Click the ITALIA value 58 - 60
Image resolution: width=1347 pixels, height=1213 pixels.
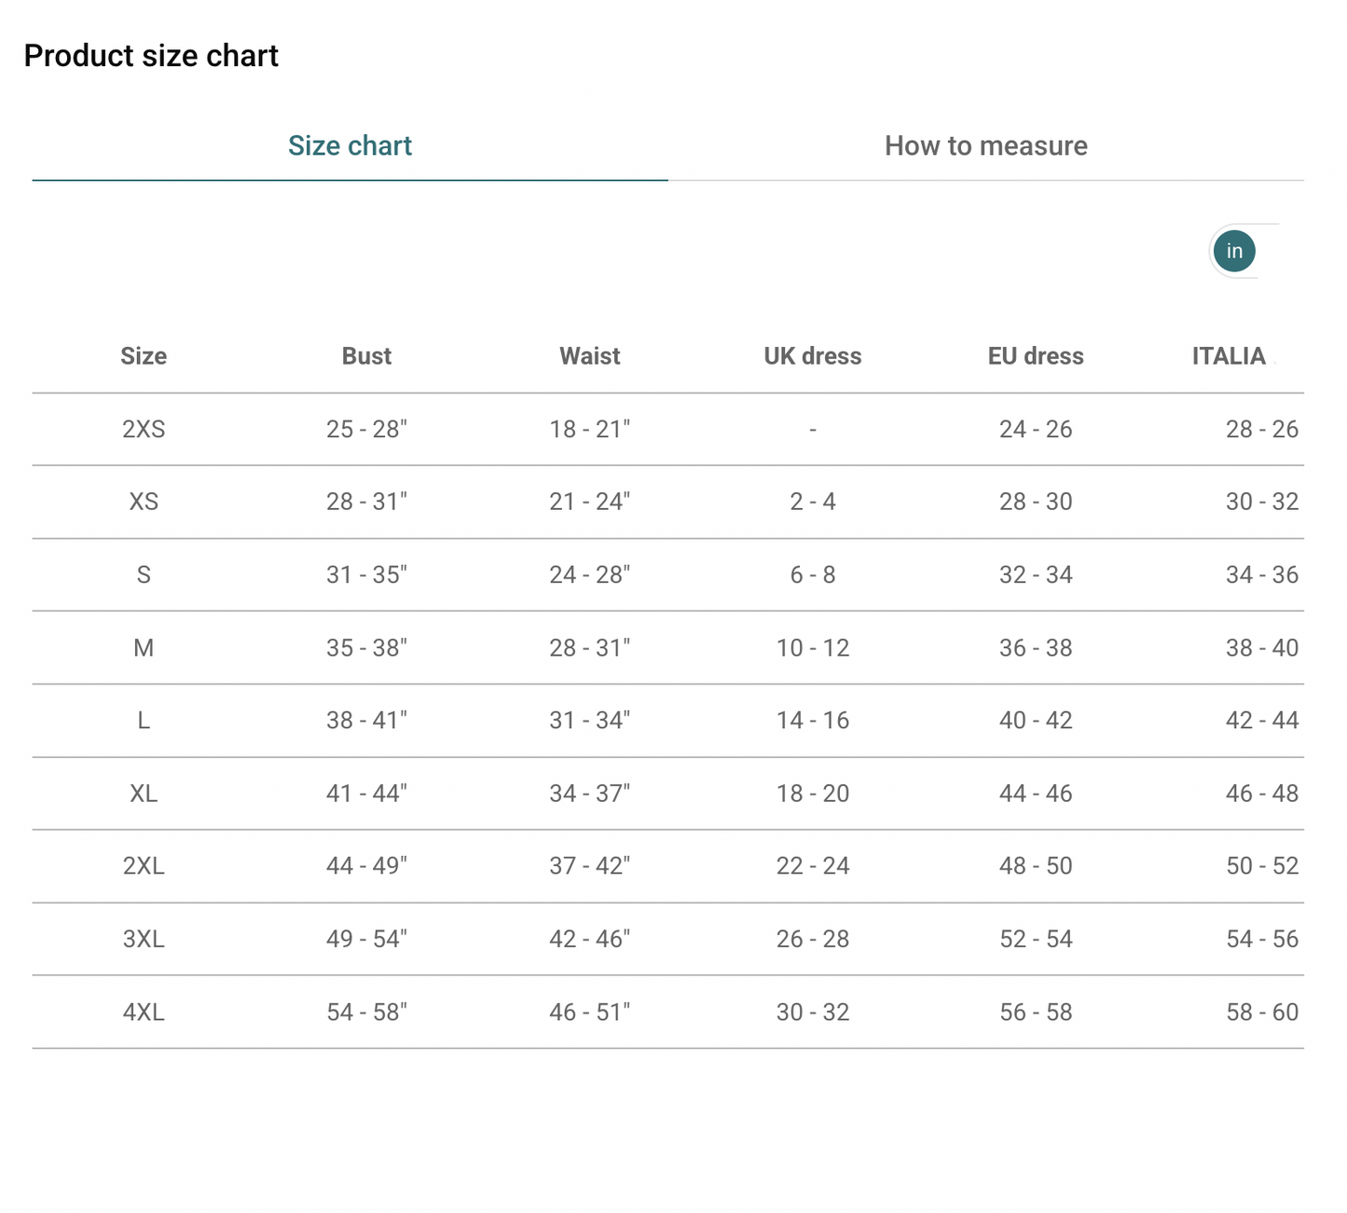[x=1261, y=1013]
